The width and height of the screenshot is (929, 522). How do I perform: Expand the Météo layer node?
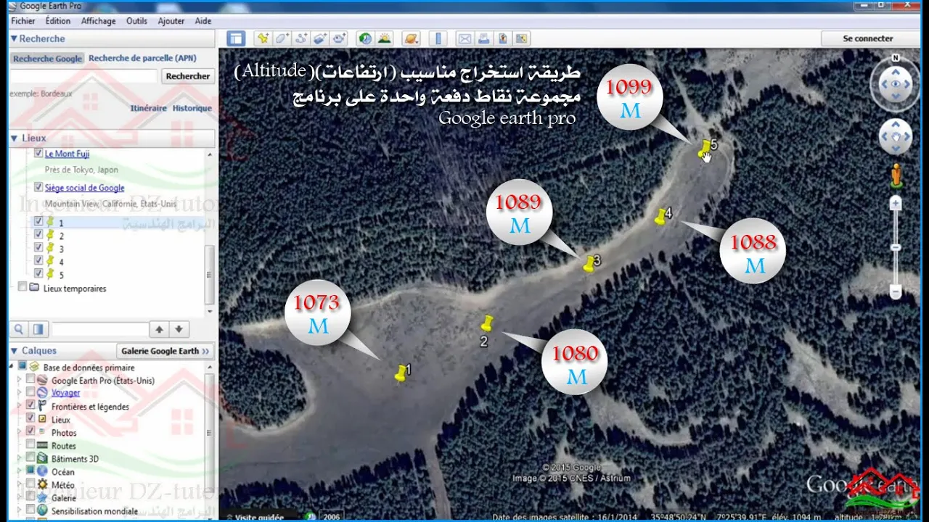click(20, 484)
